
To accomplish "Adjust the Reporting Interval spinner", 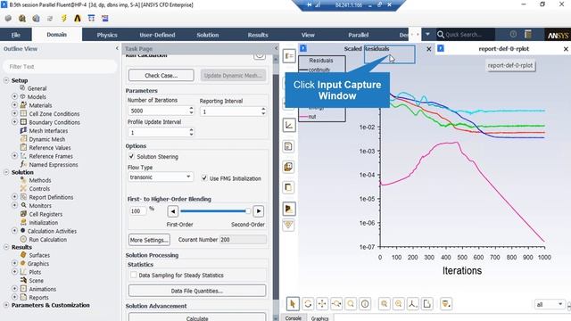I will click(x=263, y=111).
